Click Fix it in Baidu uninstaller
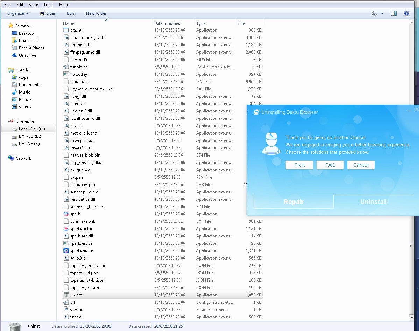 point(299,165)
